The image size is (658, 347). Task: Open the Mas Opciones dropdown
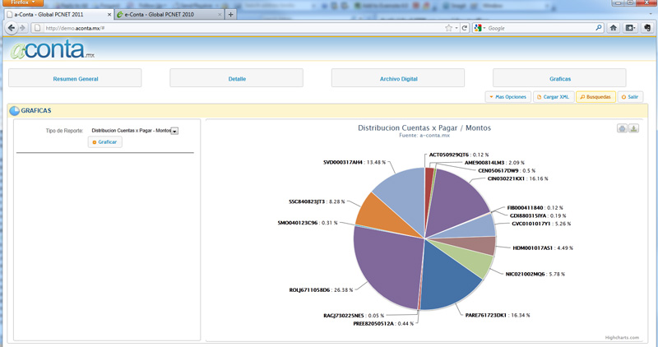pos(507,97)
